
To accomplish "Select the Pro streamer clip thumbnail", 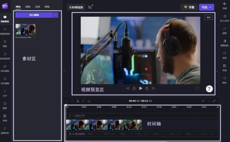I will (x=26, y=29).
